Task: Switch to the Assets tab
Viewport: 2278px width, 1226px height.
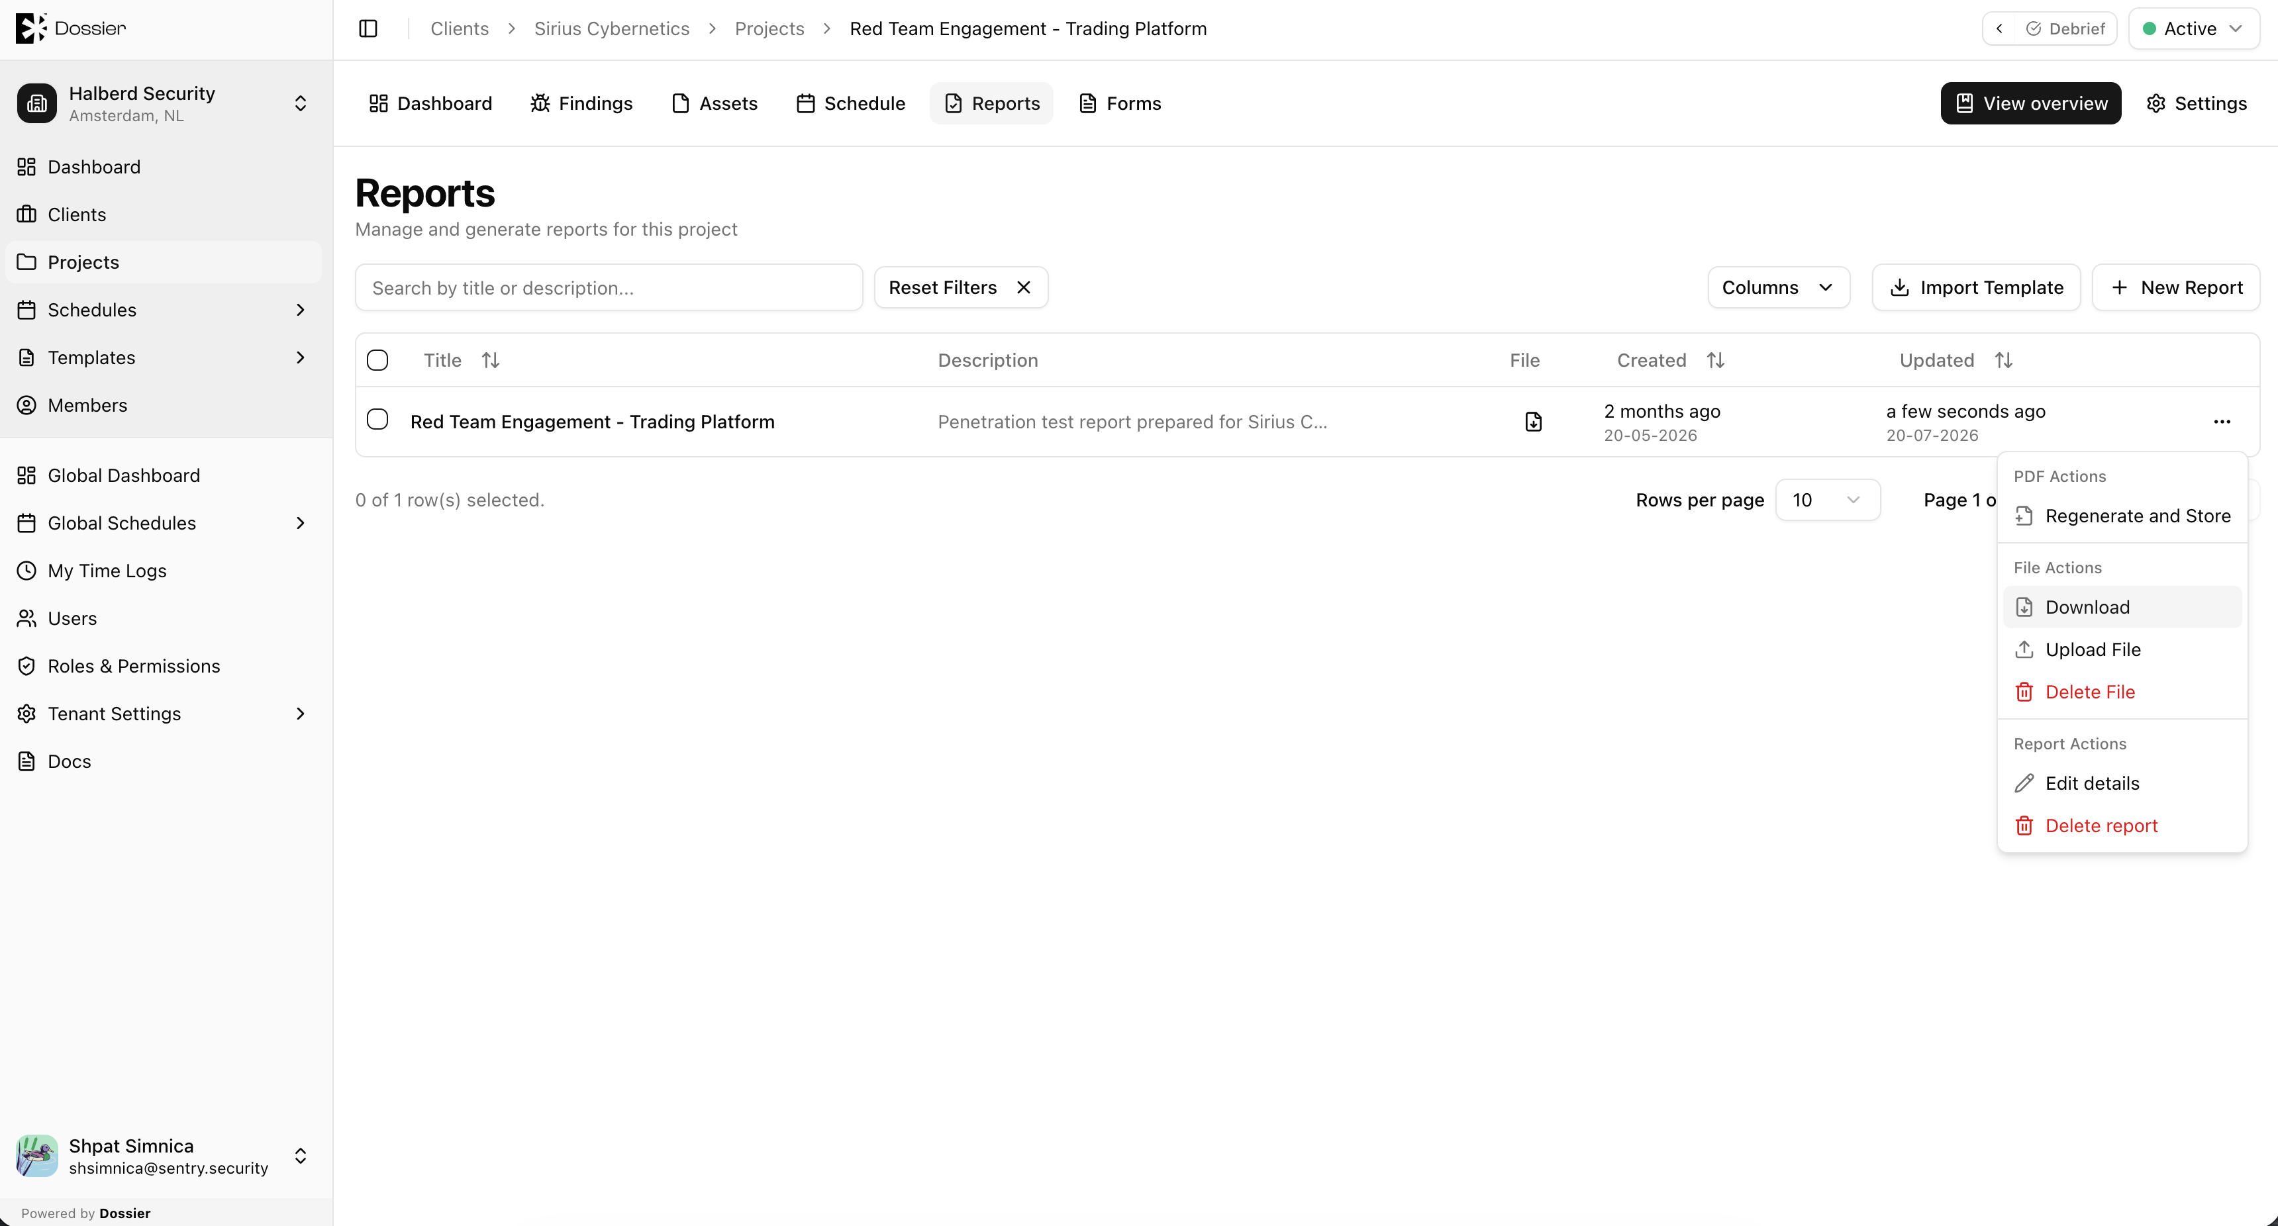Action: [715, 103]
